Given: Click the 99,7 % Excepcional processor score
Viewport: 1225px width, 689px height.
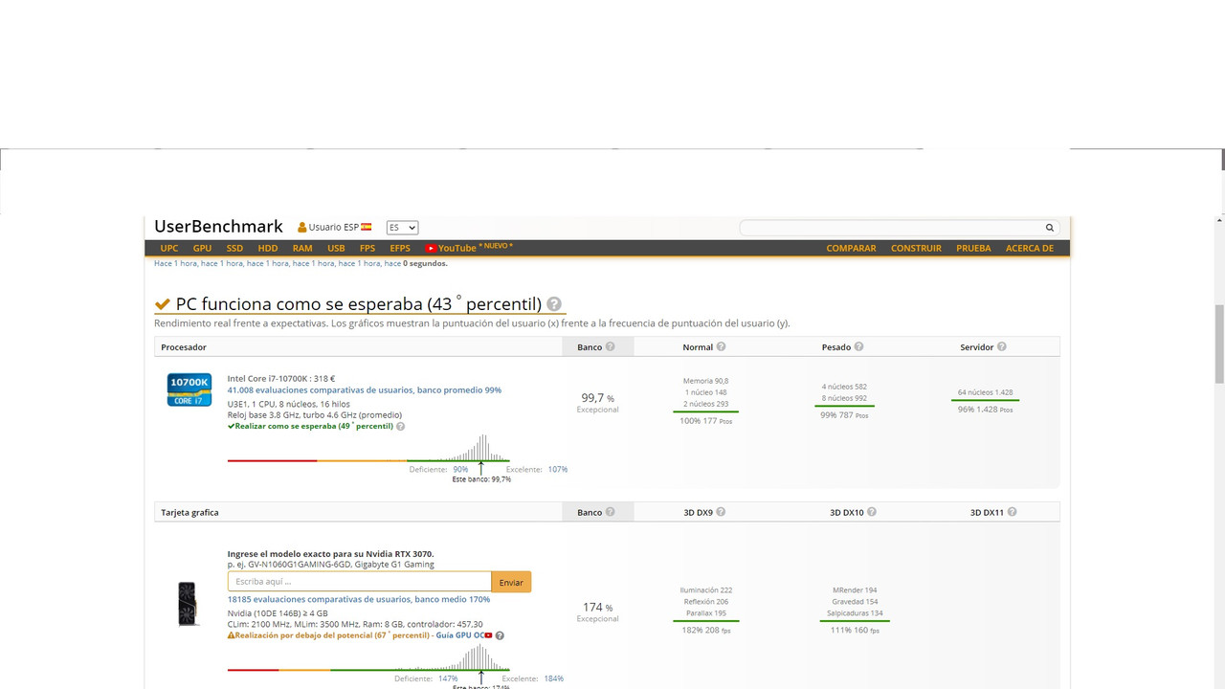Looking at the screenshot, I should point(597,402).
